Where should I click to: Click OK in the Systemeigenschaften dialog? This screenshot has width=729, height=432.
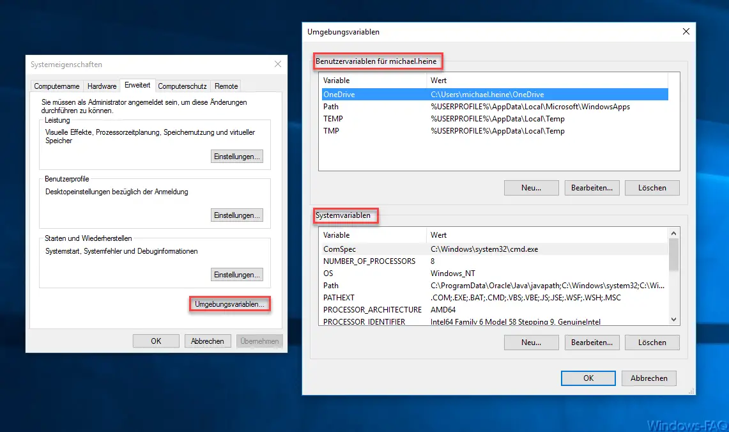click(155, 341)
